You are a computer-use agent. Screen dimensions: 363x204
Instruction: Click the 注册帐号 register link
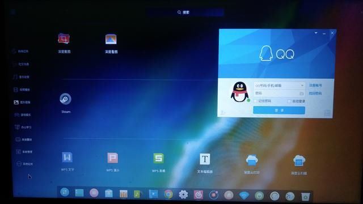pos(315,86)
